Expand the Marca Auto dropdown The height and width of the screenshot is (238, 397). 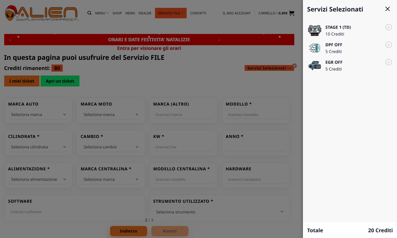(38, 115)
